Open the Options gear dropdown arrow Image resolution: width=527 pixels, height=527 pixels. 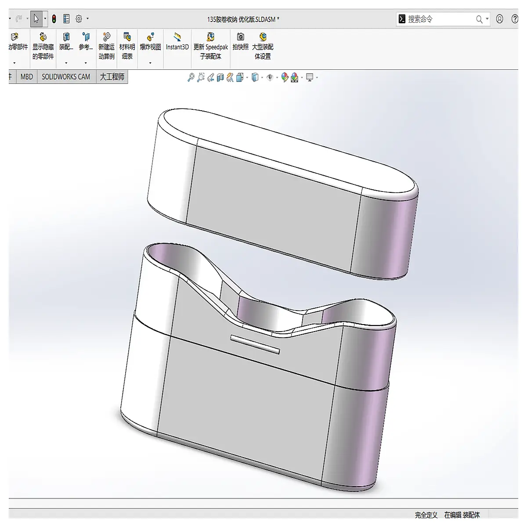[87, 19]
